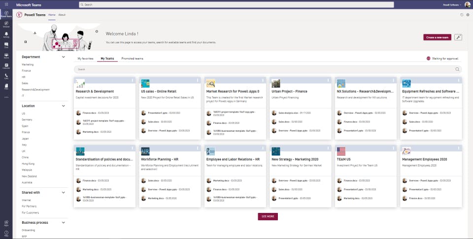The height and width of the screenshot is (239, 473).
Task: Click the magnifier icon in teams search
Action: (457, 69)
